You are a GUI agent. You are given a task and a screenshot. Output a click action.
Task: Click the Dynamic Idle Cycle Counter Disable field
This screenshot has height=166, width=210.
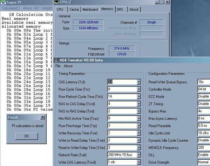click(x=204, y=140)
